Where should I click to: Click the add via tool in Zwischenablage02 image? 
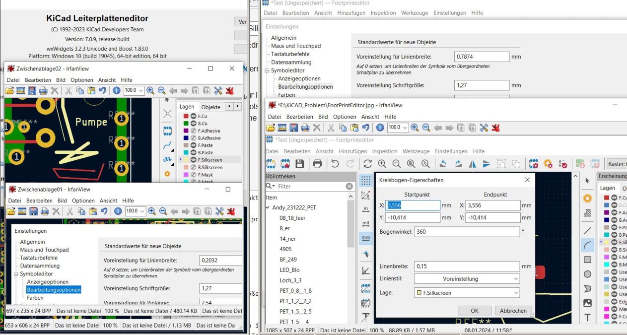pyautogui.click(x=167, y=174)
